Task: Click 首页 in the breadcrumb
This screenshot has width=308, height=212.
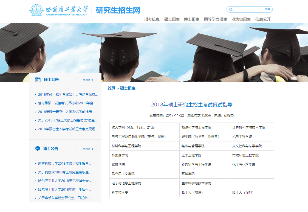Action: [x=111, y=88]
